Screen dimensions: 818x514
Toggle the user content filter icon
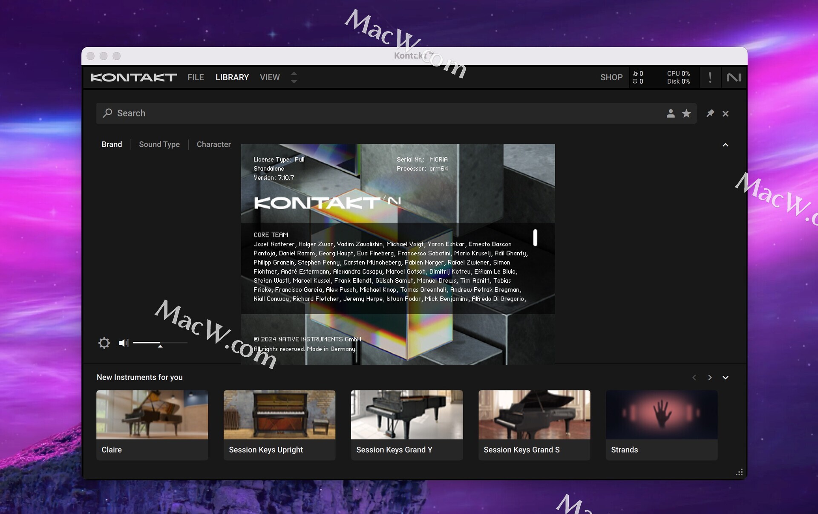pos(671,113)
